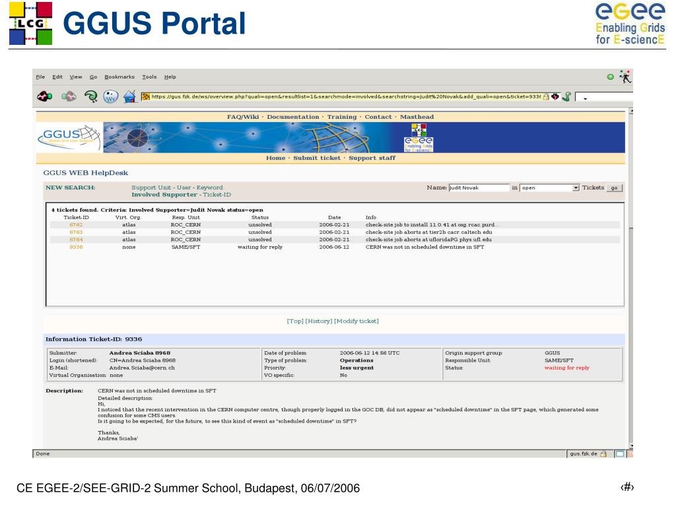
Task: Open the Submit ticket link
Action: tap(317, 158)
